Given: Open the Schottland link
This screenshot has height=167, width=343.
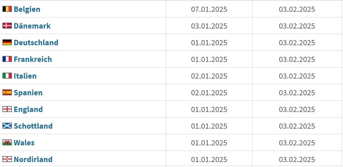Looking at the screenshot, I should (x=33, y=126).
